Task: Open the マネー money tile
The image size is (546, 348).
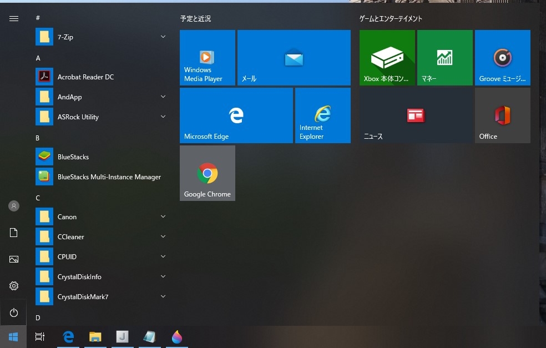Action: pos(445,58)
